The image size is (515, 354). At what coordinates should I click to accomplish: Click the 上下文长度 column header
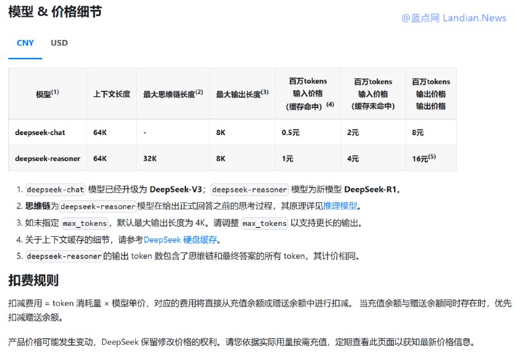click(111, 94)
